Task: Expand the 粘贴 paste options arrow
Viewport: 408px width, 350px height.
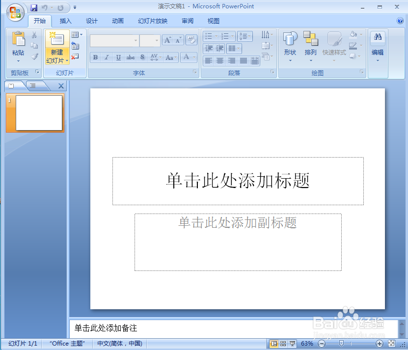Action: [x=18, y=61]
